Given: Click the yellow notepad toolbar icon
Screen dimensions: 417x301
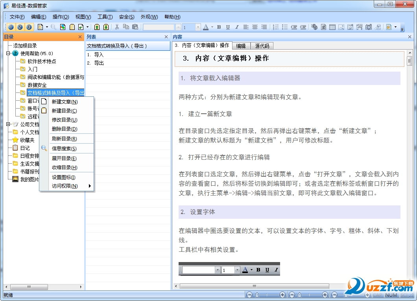Looking at the screenshot, I should 72,27.
